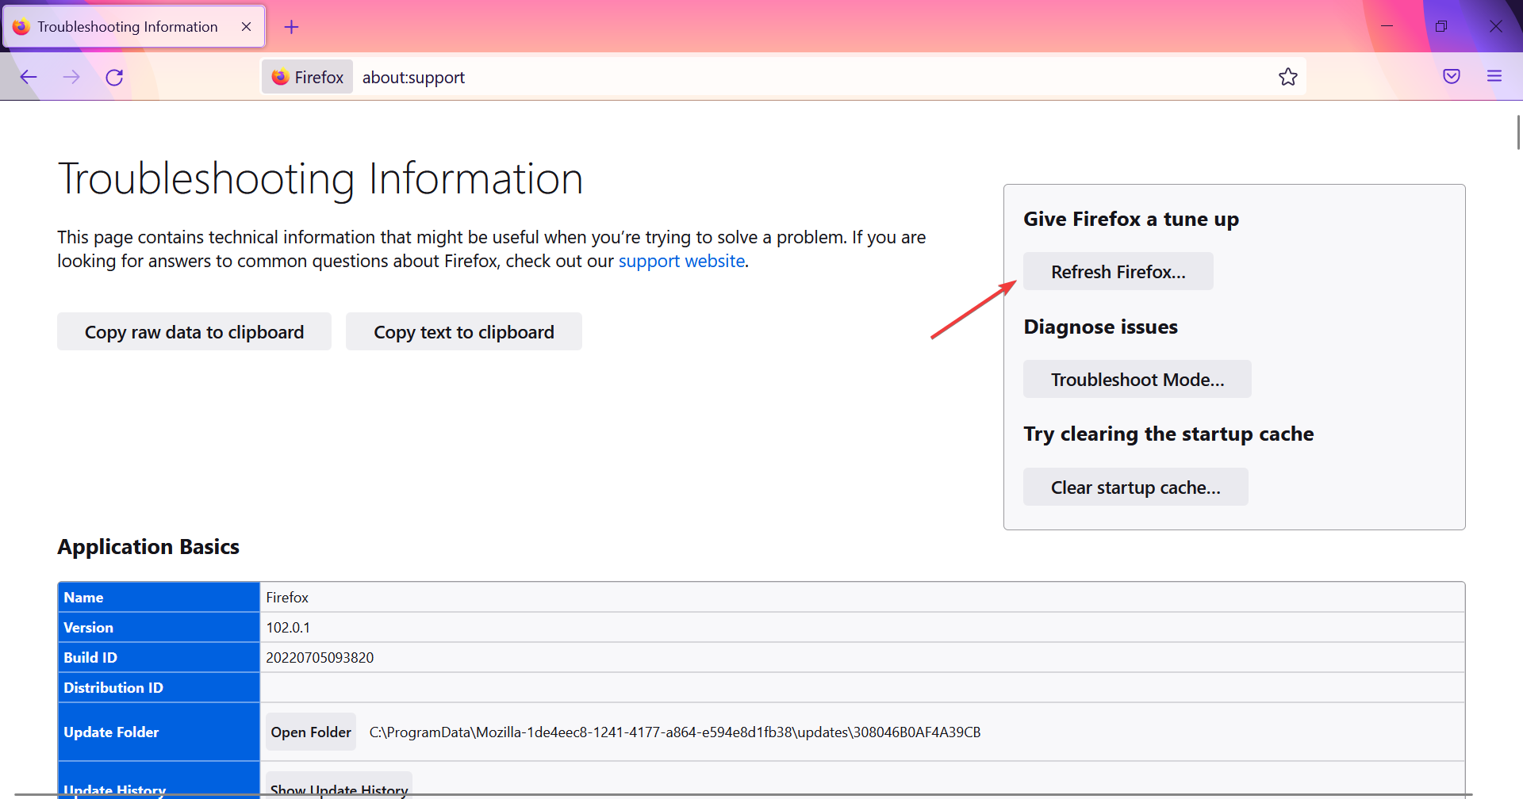Open the support website link
The image size is (1523, 799).
(x=681, y=261)
